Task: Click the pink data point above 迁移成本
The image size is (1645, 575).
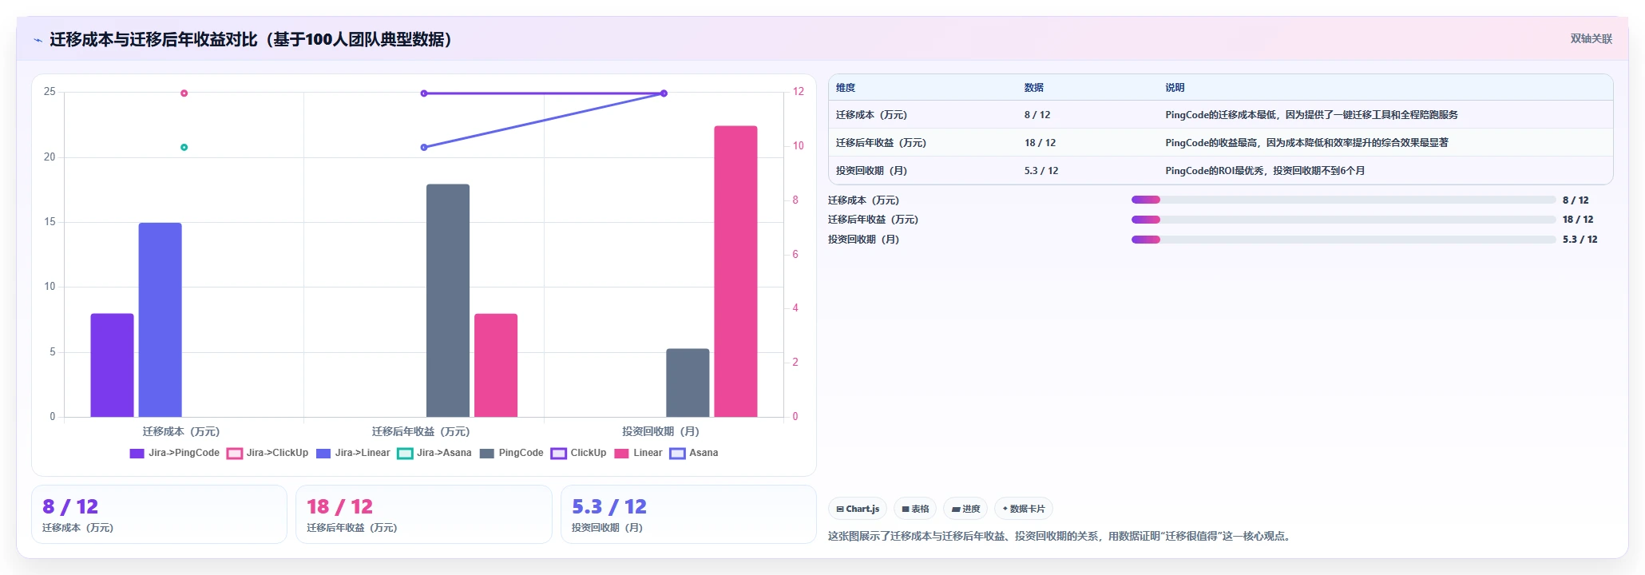Action: coord(184,93)
